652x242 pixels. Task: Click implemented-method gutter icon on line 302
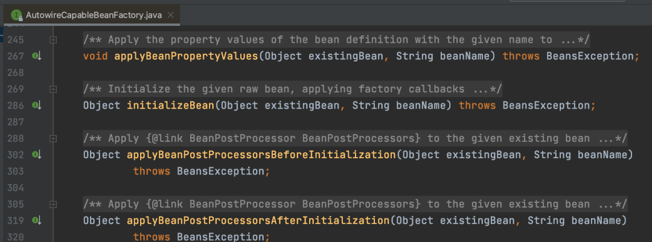[x=37, y=154]
